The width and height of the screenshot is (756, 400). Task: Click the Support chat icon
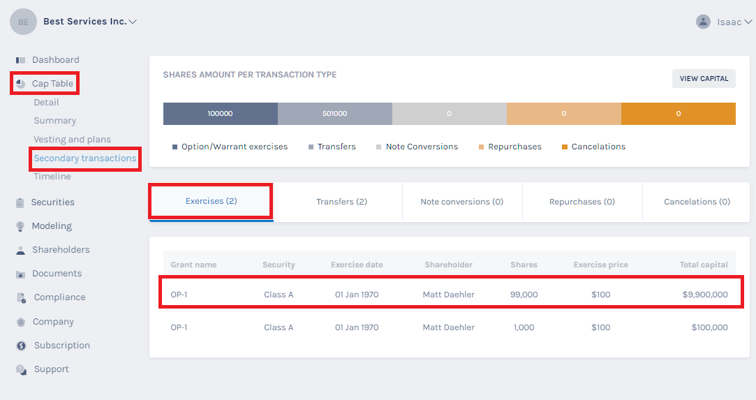pos(21,370)
